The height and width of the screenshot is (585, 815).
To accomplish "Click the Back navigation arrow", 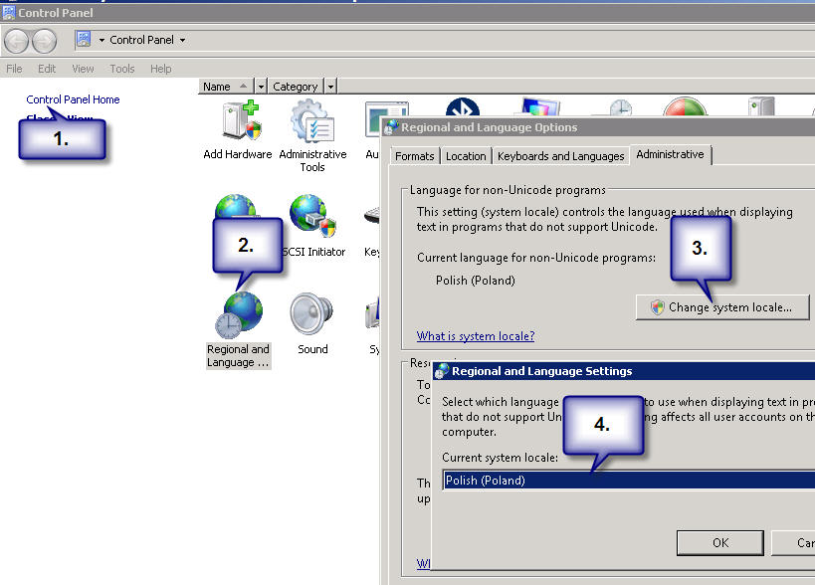I will (17, 41).
